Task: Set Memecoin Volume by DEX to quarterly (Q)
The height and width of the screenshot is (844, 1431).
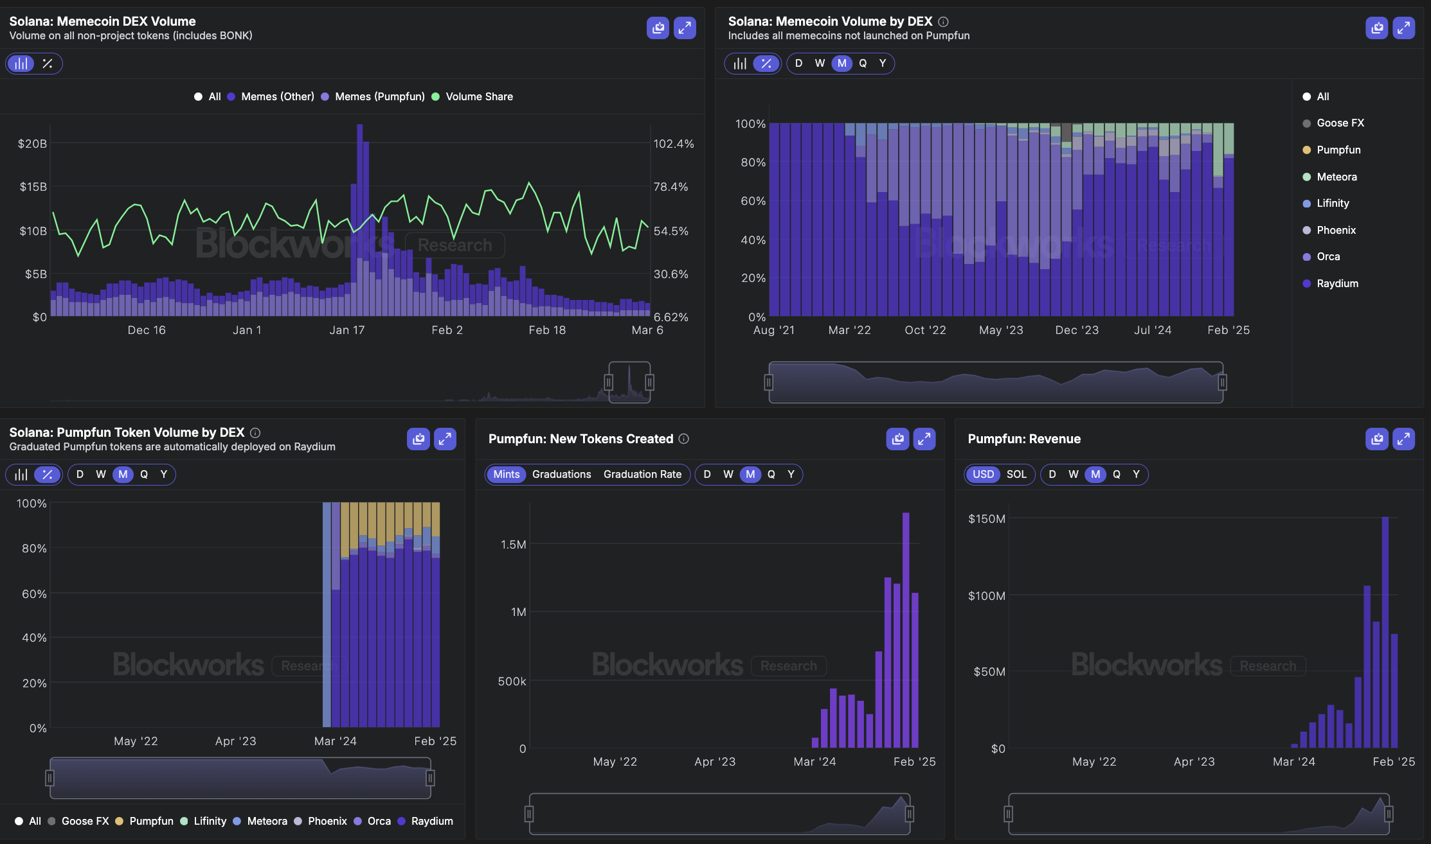Action: pyautogui.click(x=863, y=64)
